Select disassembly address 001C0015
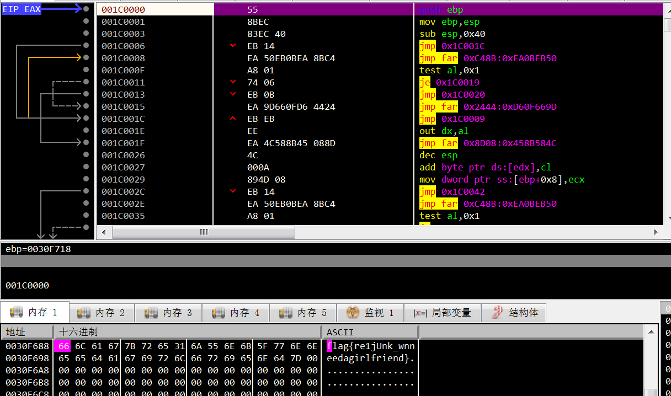The height and width of the screenshot is (396, 671). [x=123, y=106]
